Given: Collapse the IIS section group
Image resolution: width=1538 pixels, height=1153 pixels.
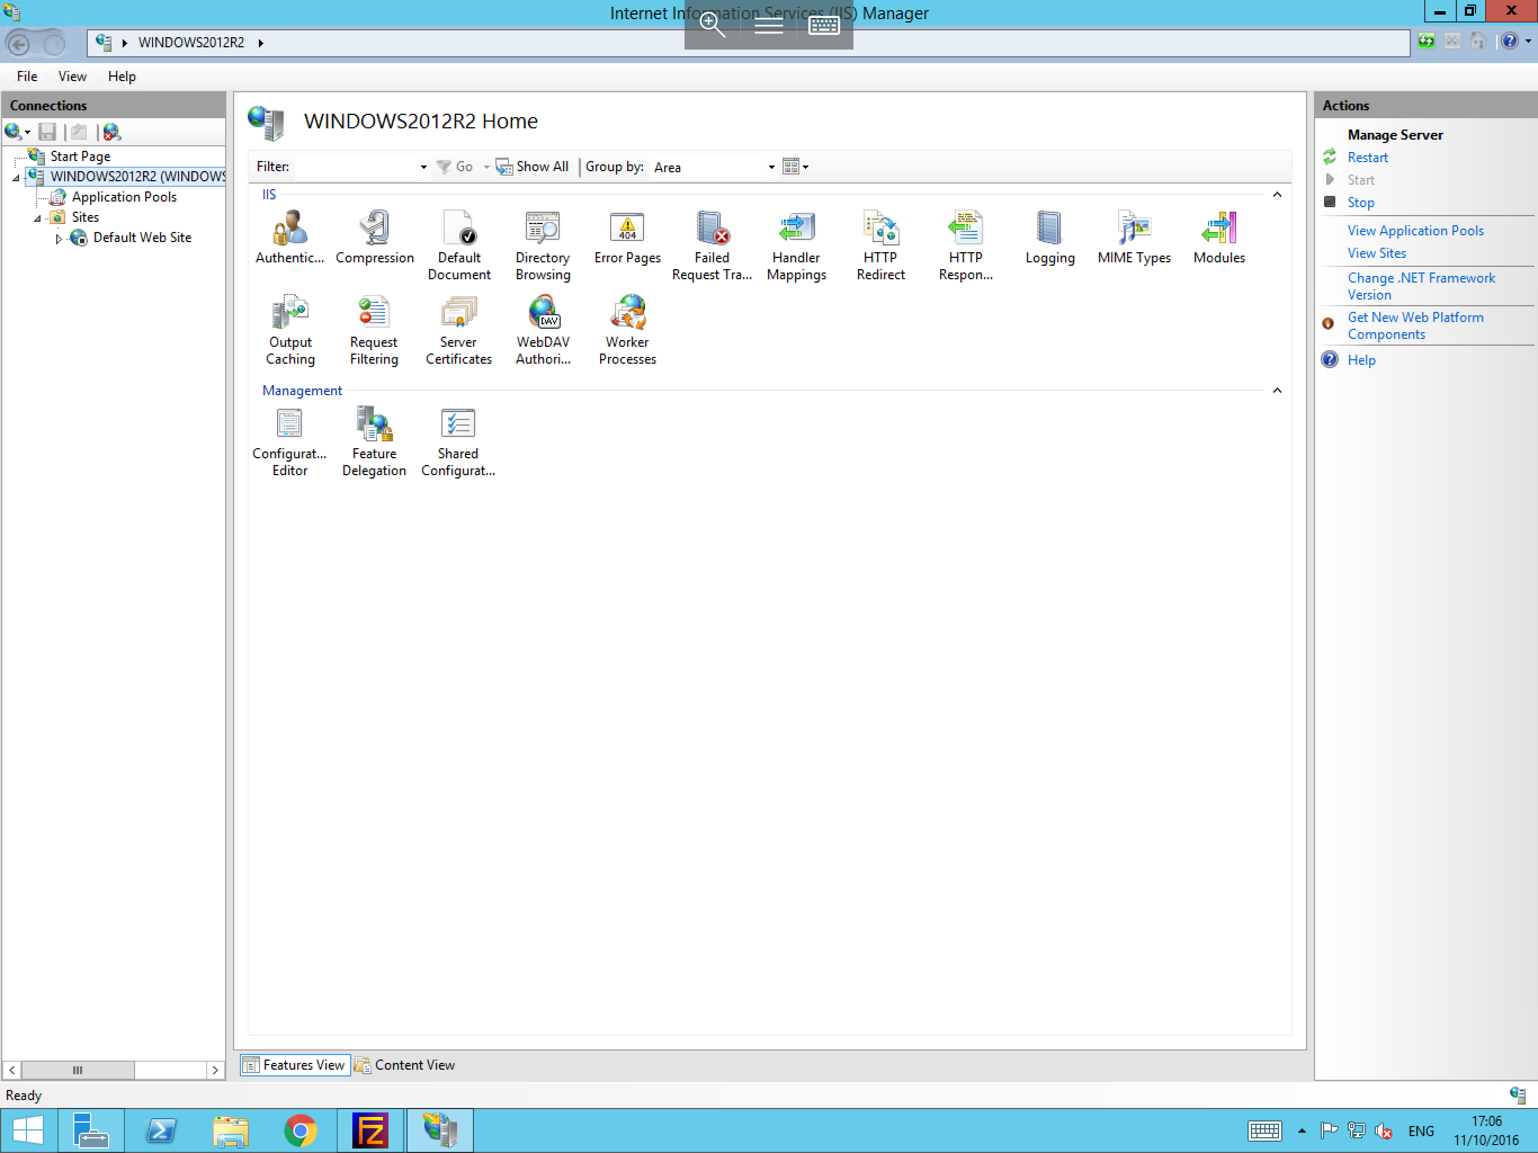Looking at the screenshot, I should [1277, 195].
